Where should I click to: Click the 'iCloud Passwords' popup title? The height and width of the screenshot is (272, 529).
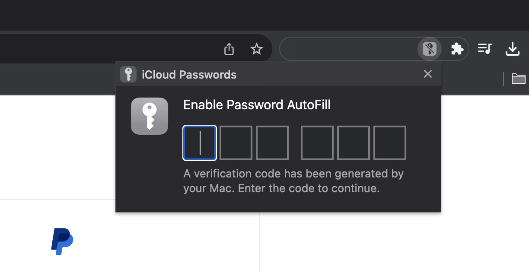(189, 75)
